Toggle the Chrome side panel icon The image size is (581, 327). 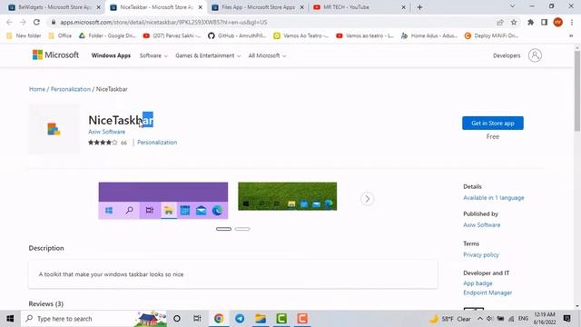click(x=544, y=22)
